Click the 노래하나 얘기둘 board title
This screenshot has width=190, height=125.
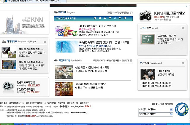coord(167,36)
